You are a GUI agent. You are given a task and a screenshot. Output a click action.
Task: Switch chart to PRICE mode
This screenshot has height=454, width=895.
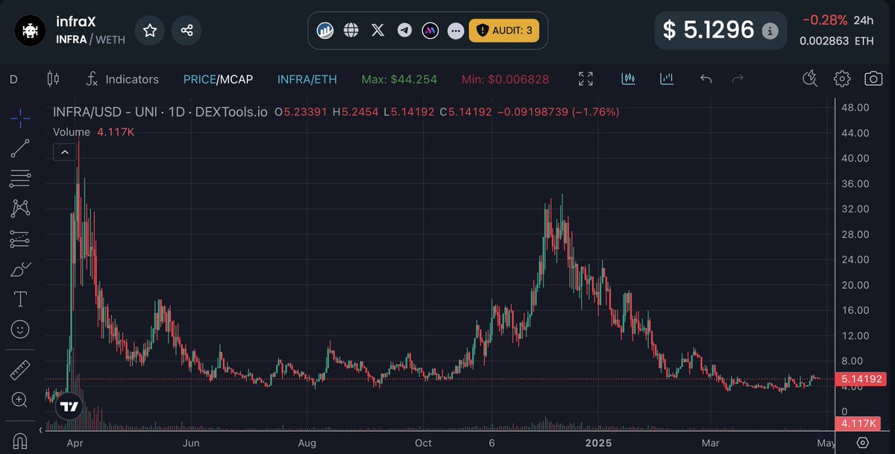click(x=199, y=79)
